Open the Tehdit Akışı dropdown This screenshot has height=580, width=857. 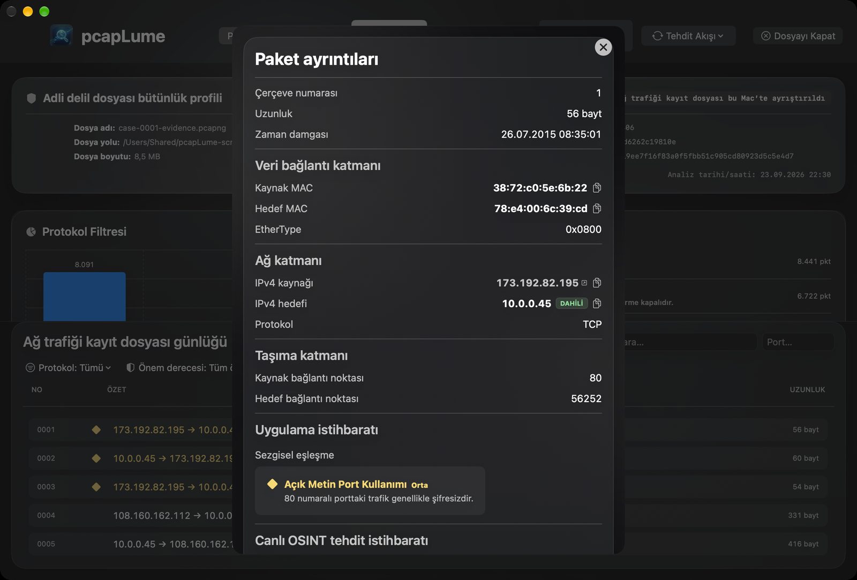(688, 36)
